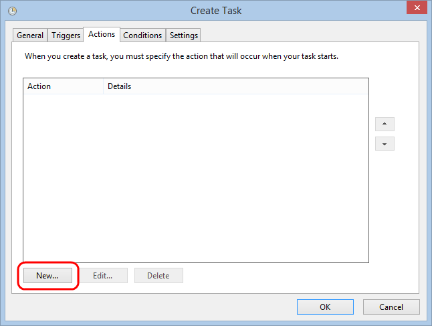Select the Actions tab
Viewport: 432px width, 326px height.
tap(102, 34)
